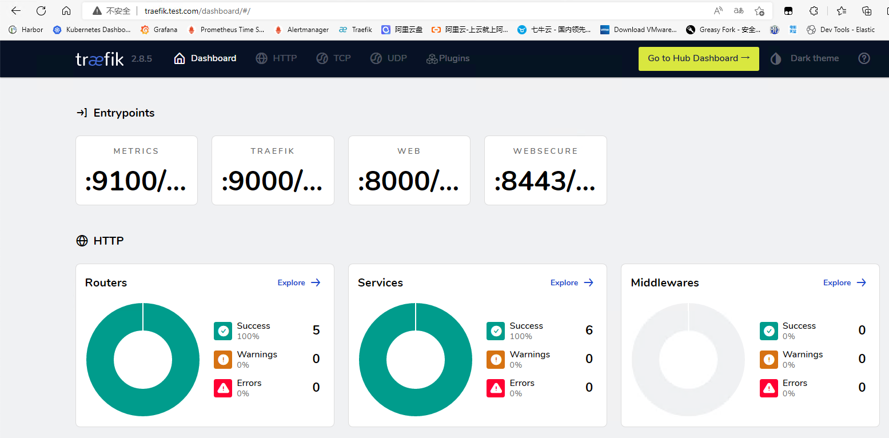Open the Download VMware bookmark
This screenshot has width=889, height=438.
point(639,30)
